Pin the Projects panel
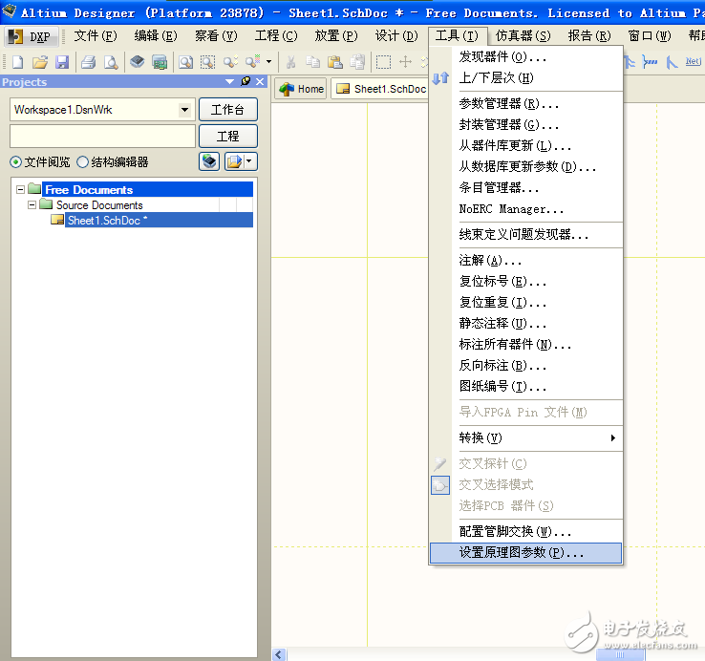 click(246, 81)
